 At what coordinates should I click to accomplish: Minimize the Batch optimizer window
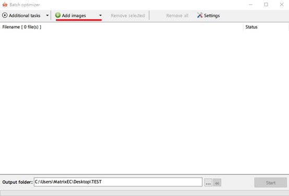[250, 5]
